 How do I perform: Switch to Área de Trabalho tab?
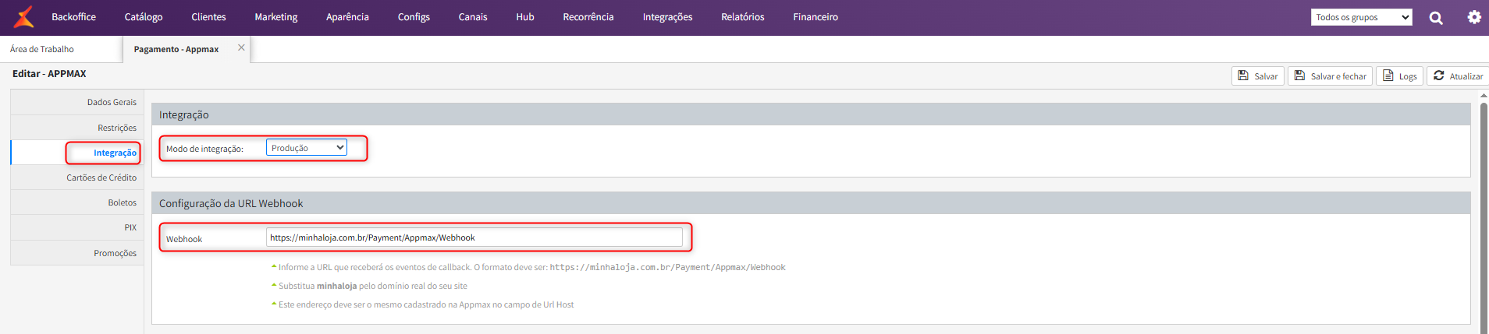(42, 49)
